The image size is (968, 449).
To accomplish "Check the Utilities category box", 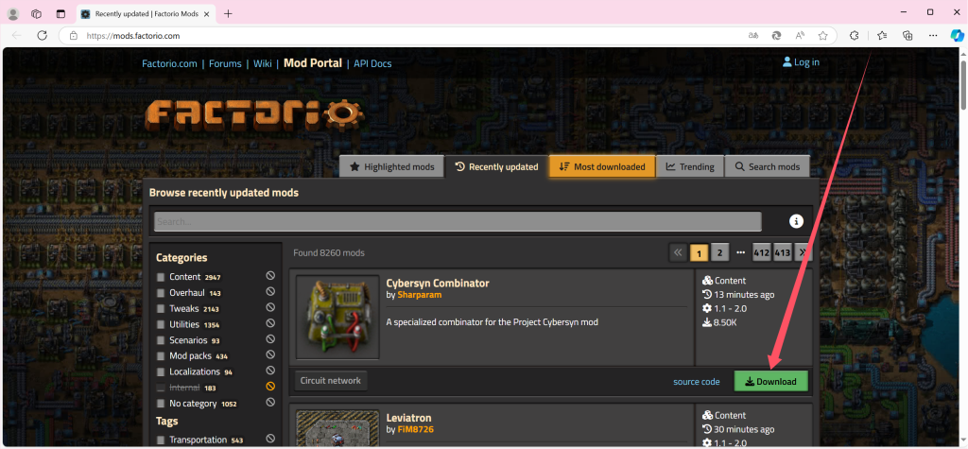I will tap(161, 325).
